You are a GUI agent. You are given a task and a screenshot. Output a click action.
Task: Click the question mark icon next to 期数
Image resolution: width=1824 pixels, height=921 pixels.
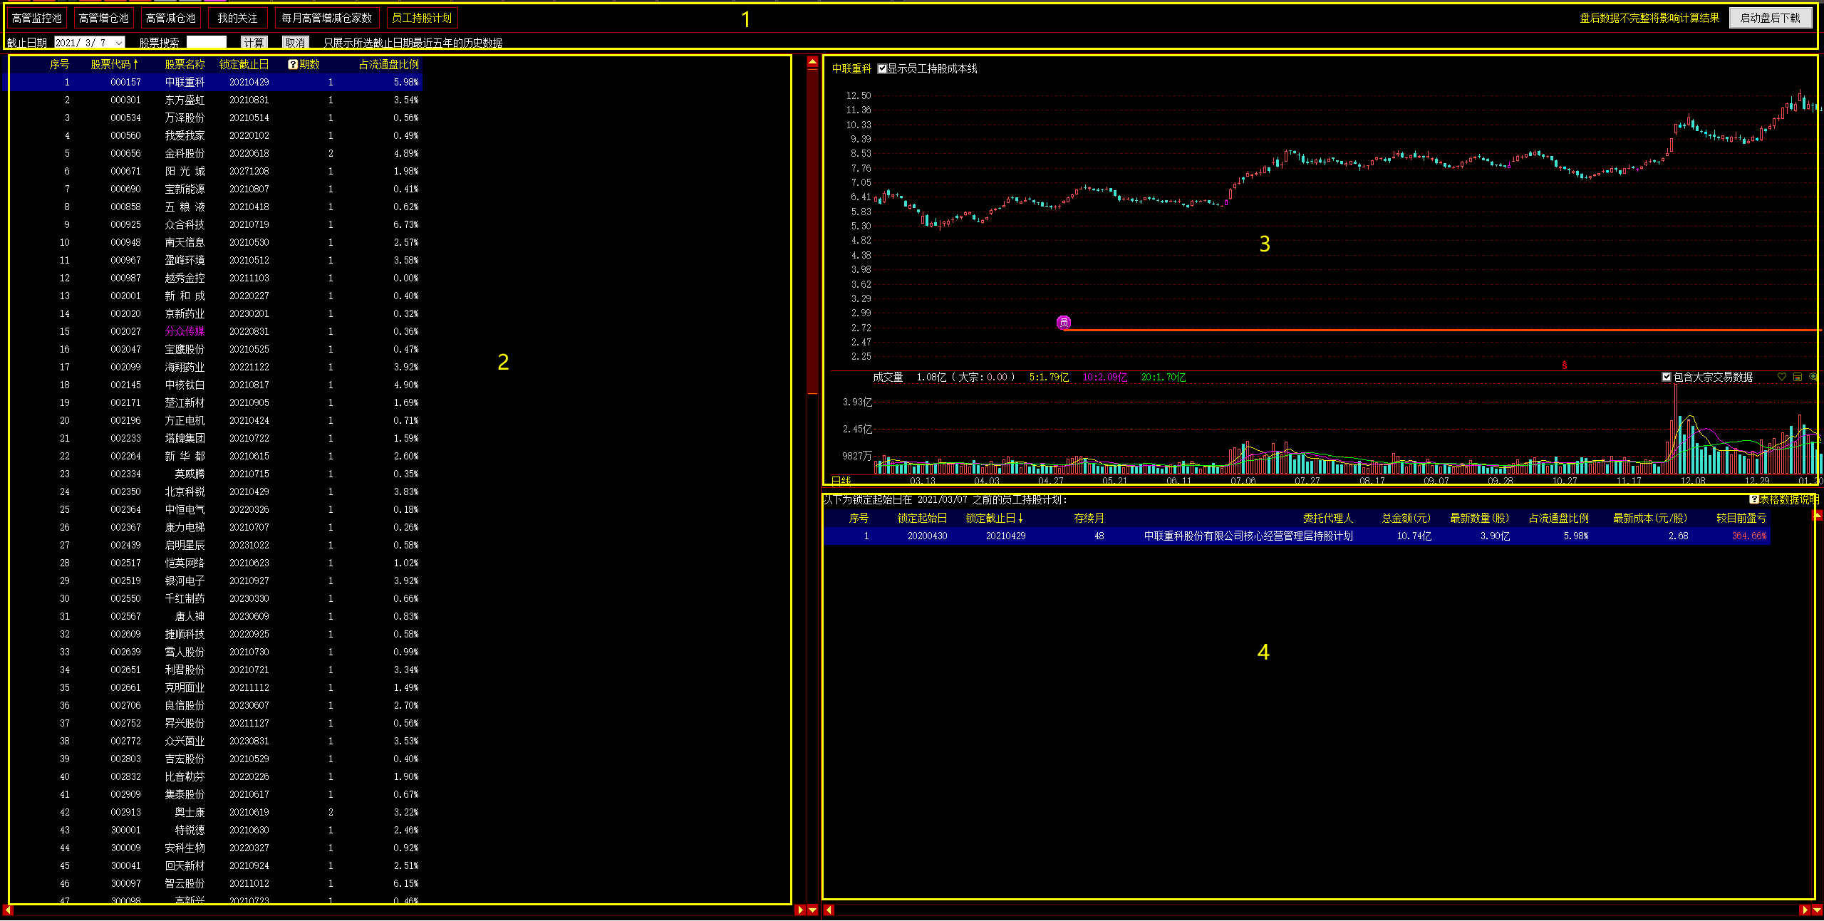click(292, 64)
